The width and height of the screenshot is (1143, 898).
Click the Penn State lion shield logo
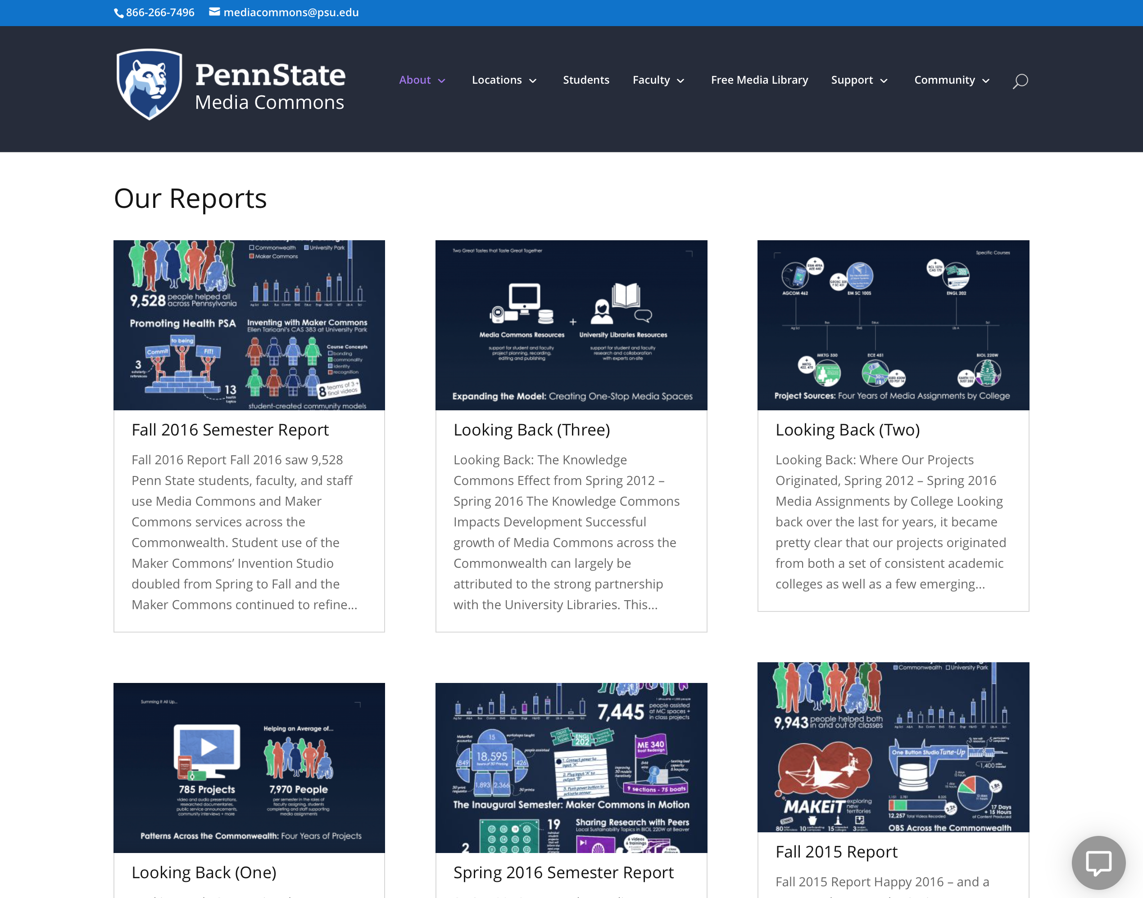coord(150,84)
